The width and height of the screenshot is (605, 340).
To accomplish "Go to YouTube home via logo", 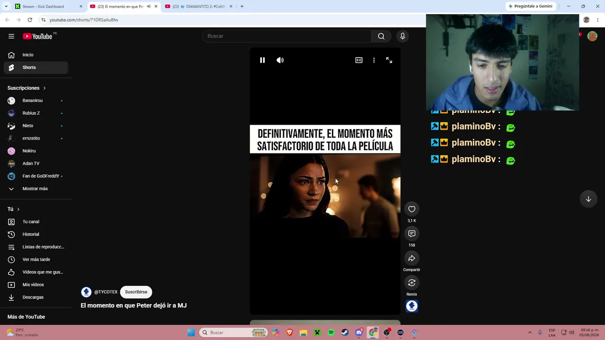I will click(37, 36).
